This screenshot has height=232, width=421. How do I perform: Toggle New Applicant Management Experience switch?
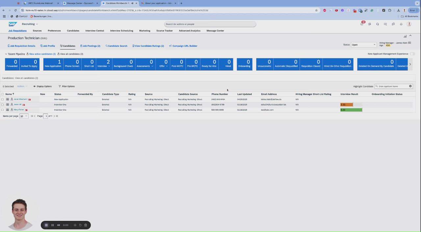pyautogui.click(x=412, y=54)
